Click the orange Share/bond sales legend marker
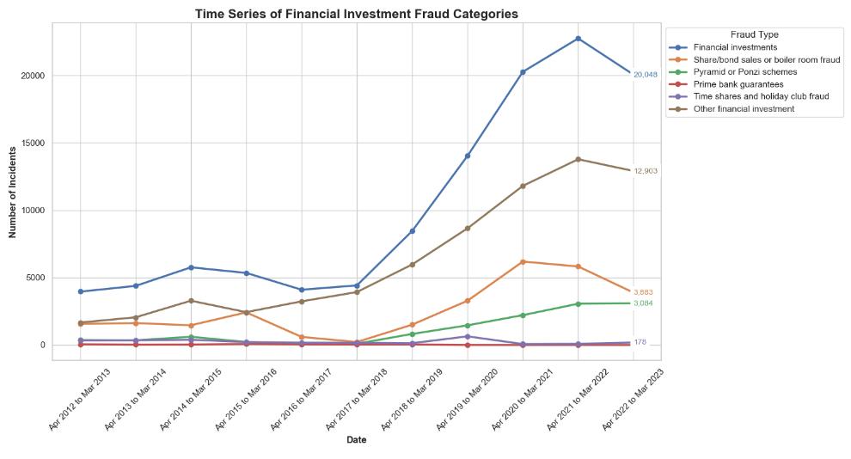 pos(681,59)
